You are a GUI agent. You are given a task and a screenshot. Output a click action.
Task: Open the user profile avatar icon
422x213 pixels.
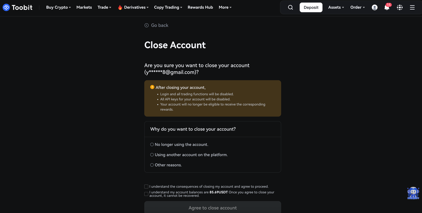coord(375,7)
